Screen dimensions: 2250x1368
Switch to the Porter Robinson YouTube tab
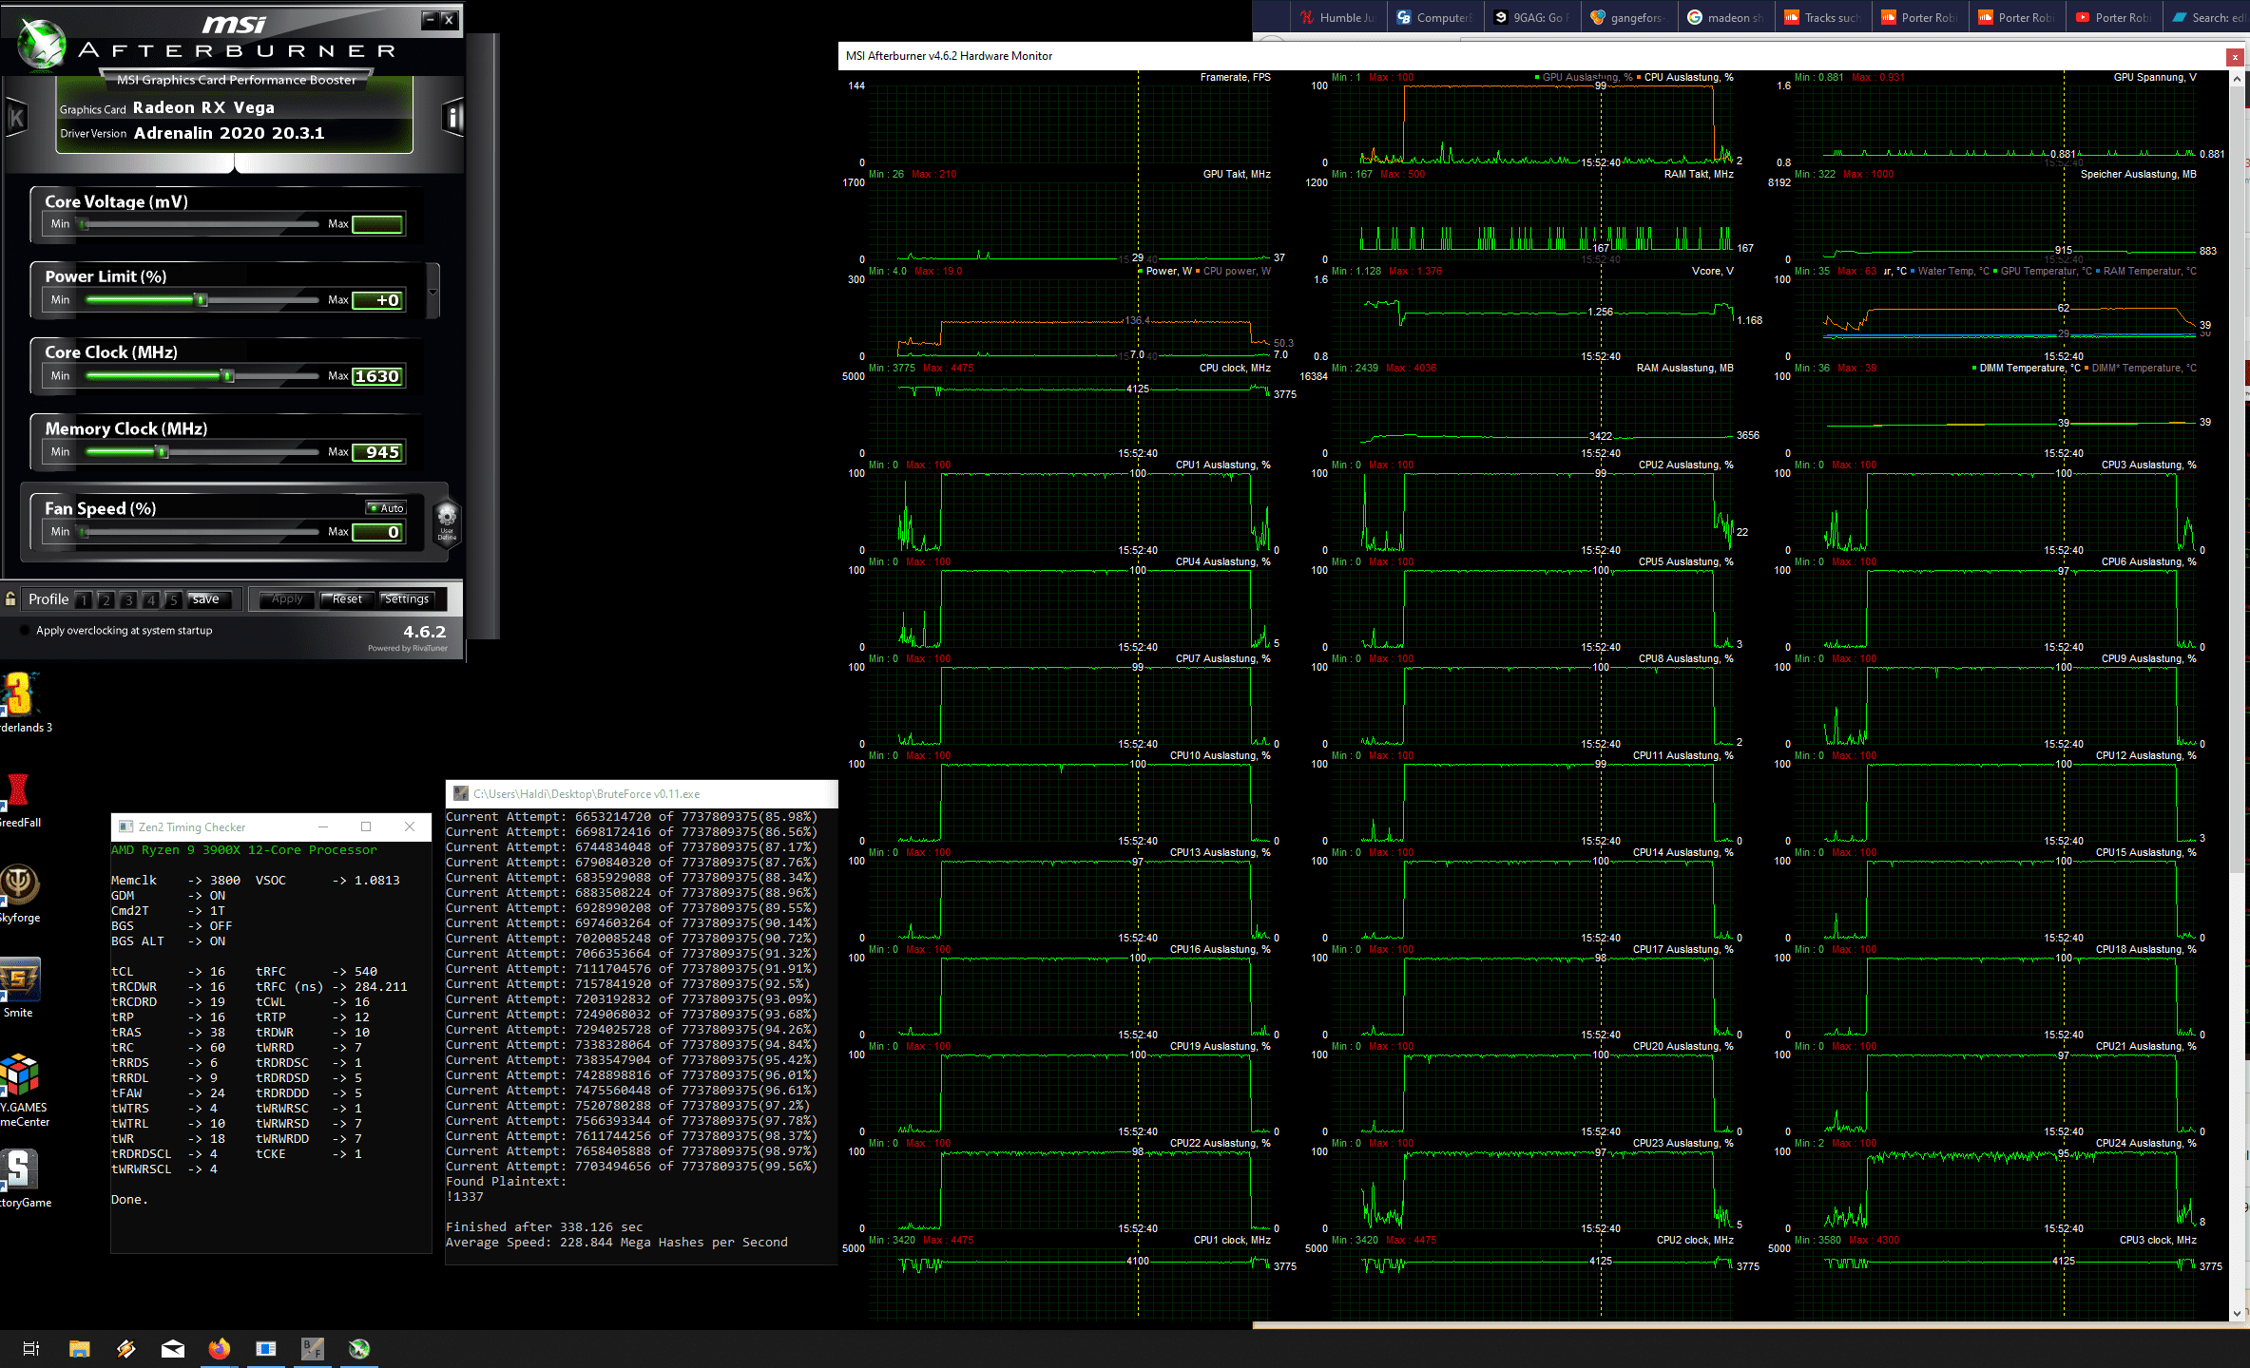pos(2114,17)
